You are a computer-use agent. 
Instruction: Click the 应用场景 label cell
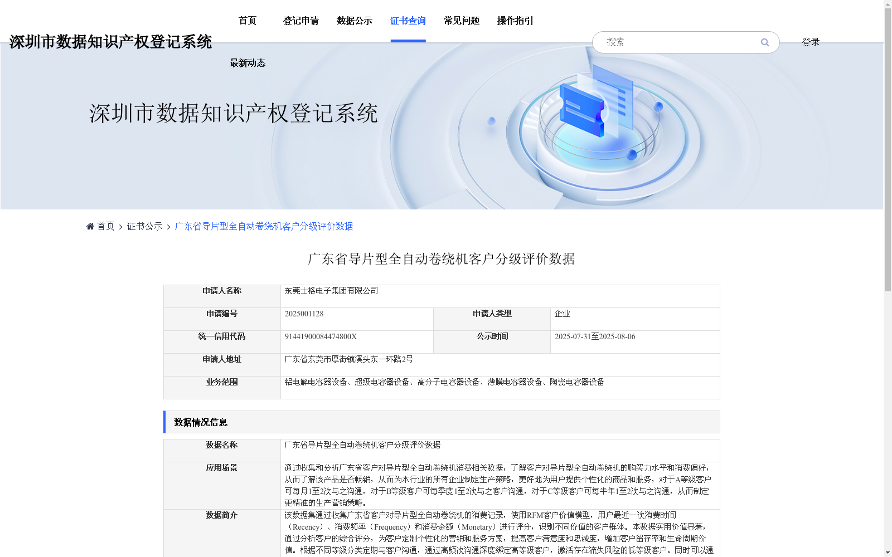(222, 486)
